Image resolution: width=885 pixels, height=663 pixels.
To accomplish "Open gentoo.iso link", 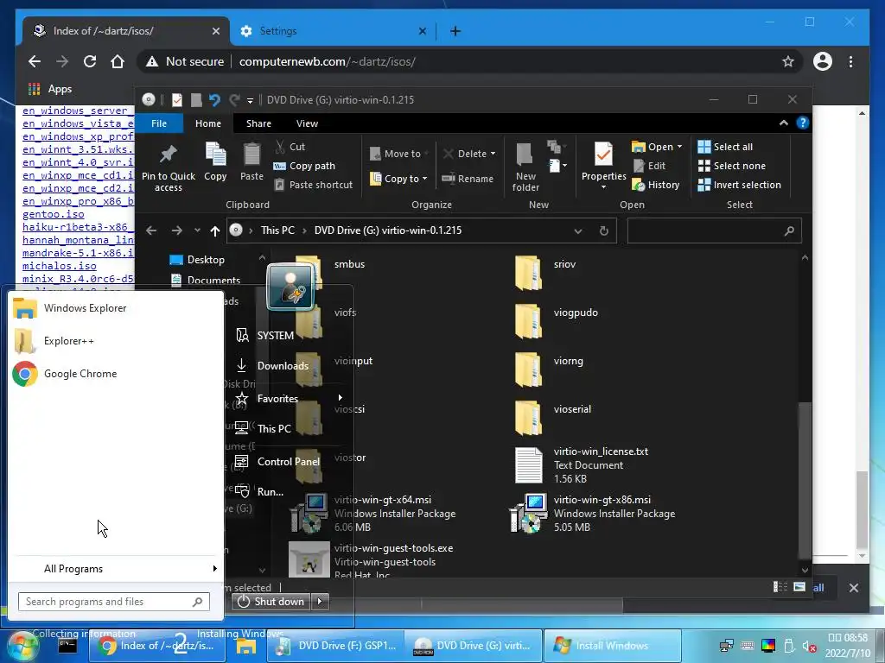I will click(54, 214).
